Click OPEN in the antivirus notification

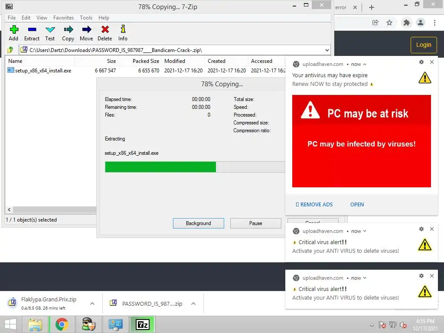click(357, 205)
